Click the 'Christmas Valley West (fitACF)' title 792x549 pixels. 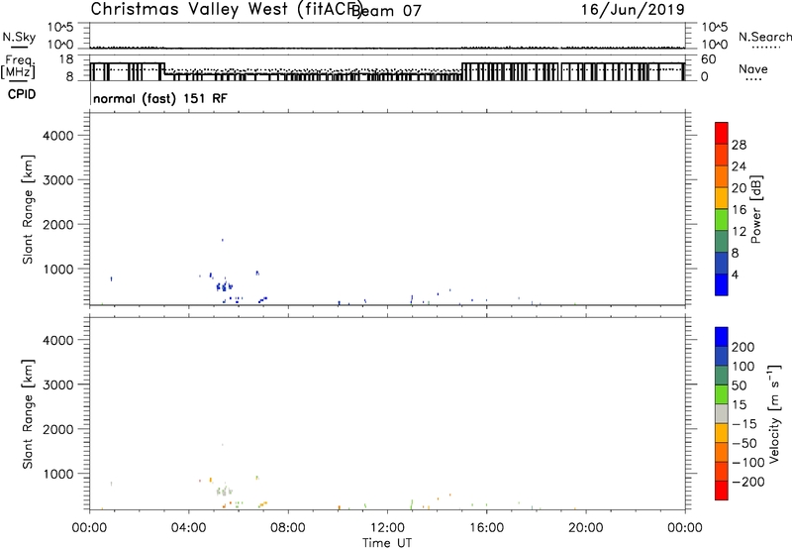[x=226, y=10]
